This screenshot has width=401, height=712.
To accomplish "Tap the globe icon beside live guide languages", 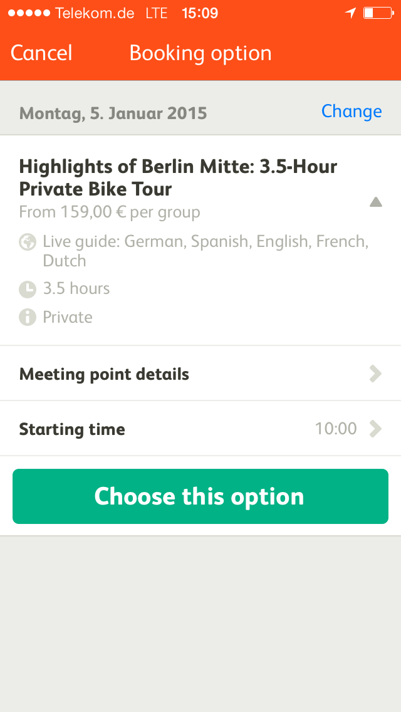I will tap(28, 242).
